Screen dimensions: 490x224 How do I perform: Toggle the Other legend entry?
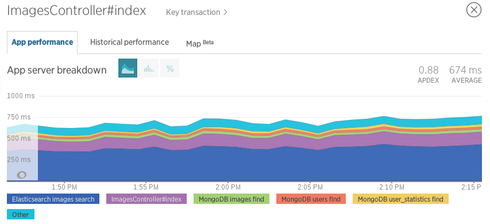point(21,215)
